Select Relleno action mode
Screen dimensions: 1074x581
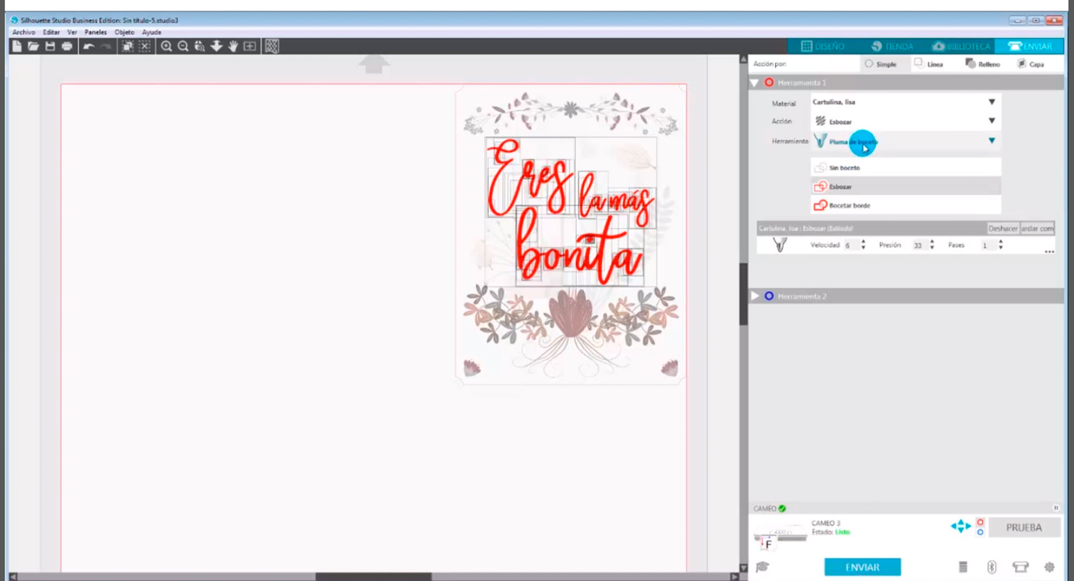983,64
